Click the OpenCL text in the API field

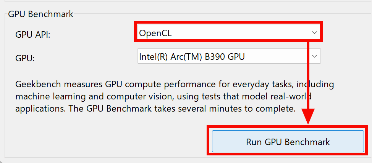point(155,33)
